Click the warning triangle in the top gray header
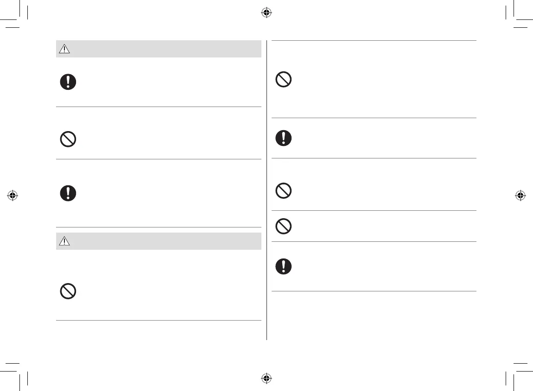 tap(64, 50)
